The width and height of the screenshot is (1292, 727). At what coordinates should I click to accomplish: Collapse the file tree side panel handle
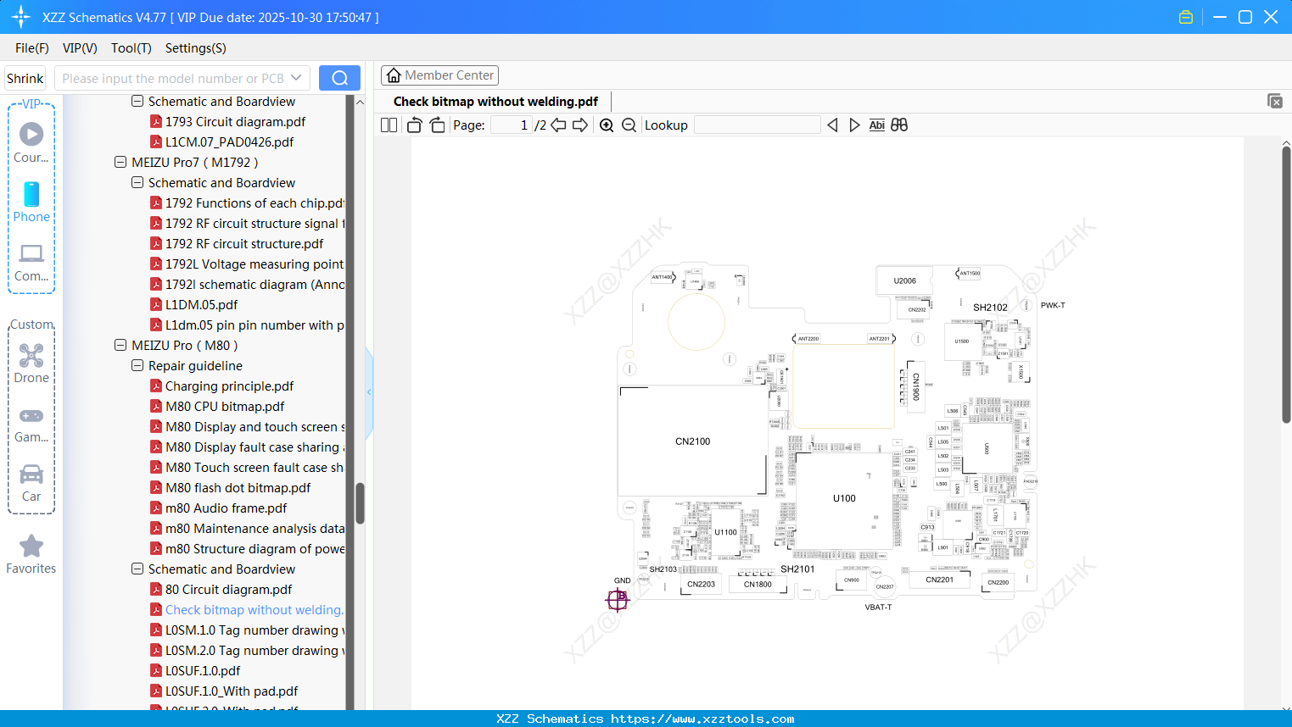[x=369, y=392]
